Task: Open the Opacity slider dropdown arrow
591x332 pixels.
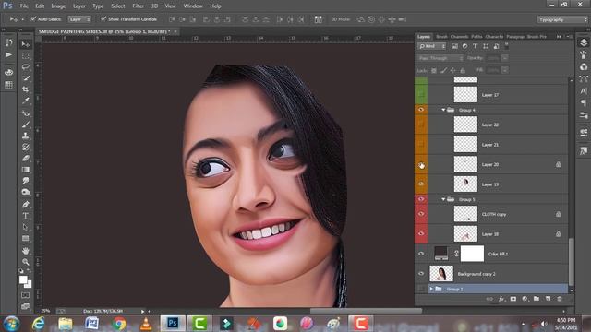Action: (505, 58)
